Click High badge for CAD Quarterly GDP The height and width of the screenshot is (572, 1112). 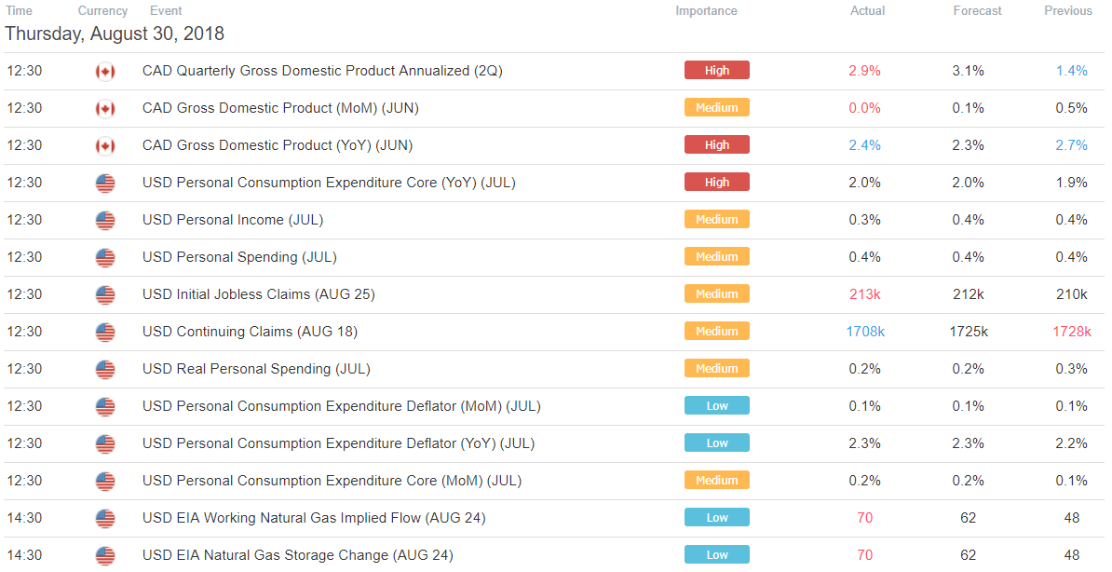(716, 70)
